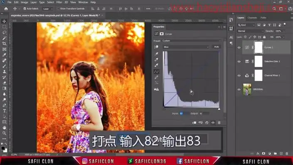Reset Curves to adjustment defaults
This screenshot has width=293, height=165.
point(207,123)
